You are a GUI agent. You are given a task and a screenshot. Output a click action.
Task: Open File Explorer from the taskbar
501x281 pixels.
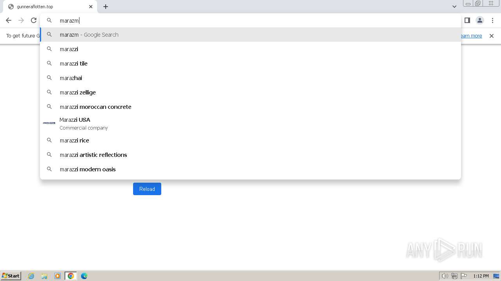pos(44,276)
